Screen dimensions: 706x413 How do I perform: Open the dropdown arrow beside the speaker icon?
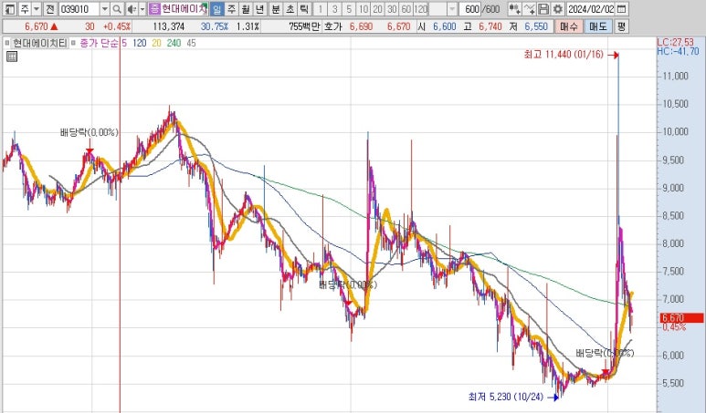[141, 9]
